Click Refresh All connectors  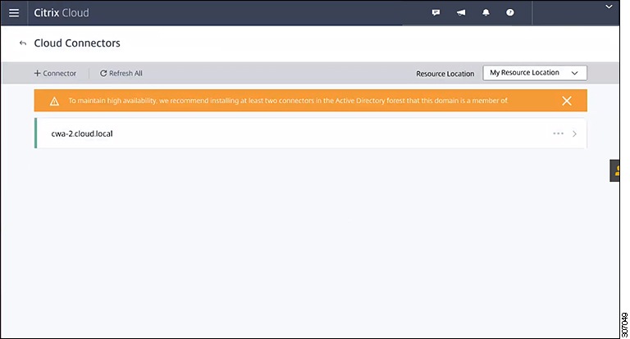[x=121, y=74]
